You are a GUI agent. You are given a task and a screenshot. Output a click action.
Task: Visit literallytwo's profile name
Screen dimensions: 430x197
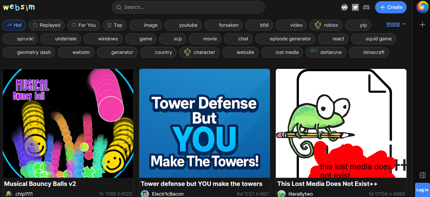tap(300, 194)
